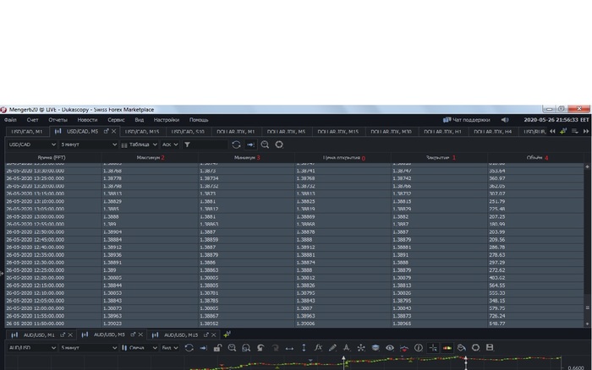Click the table vertical scrollbar up arrow

[587, 166]
